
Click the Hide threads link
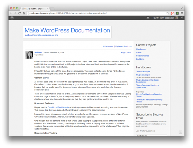coord(108,46)
